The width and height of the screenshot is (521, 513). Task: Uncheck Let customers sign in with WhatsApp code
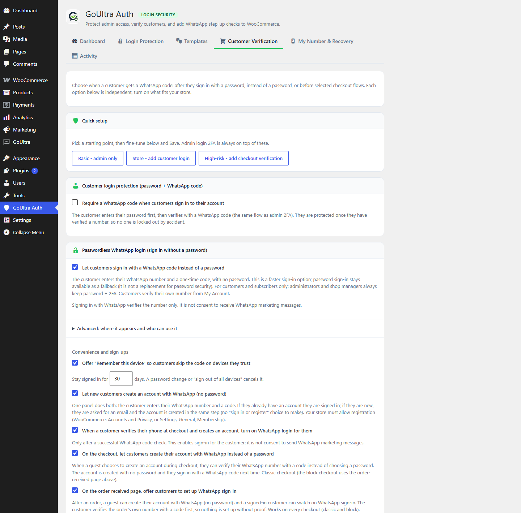point(75,267)
